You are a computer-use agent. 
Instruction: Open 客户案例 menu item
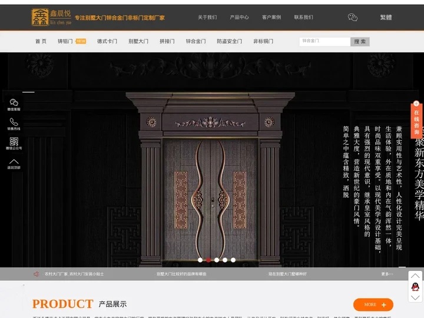[271, 17]
